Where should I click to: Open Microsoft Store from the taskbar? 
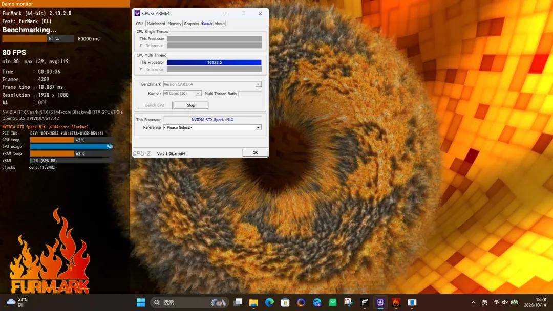click(285, 302)
